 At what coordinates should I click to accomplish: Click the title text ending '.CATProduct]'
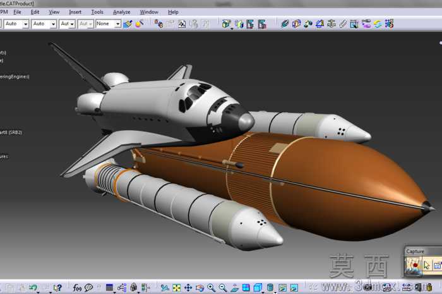pos(17,4)
